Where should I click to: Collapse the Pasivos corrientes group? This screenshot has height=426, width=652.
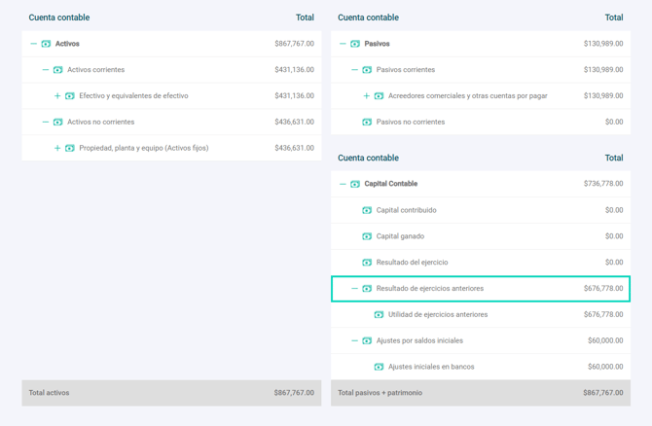354,70
